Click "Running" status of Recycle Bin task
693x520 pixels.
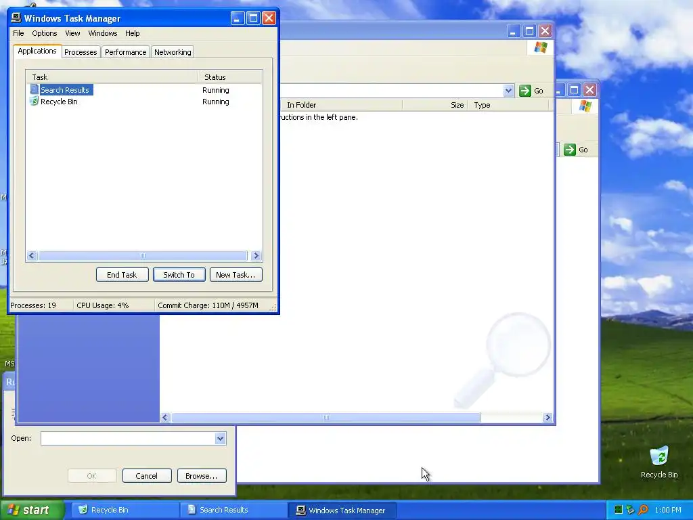point(216,102)
